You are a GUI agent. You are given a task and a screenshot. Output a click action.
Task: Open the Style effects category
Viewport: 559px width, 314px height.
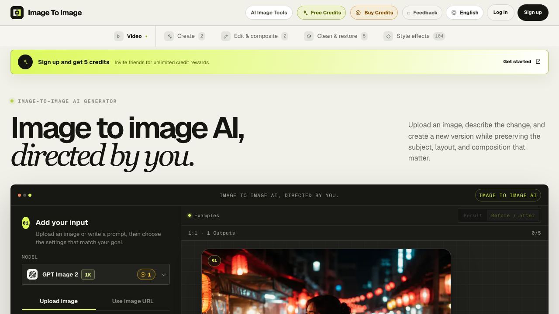(414, 36)
